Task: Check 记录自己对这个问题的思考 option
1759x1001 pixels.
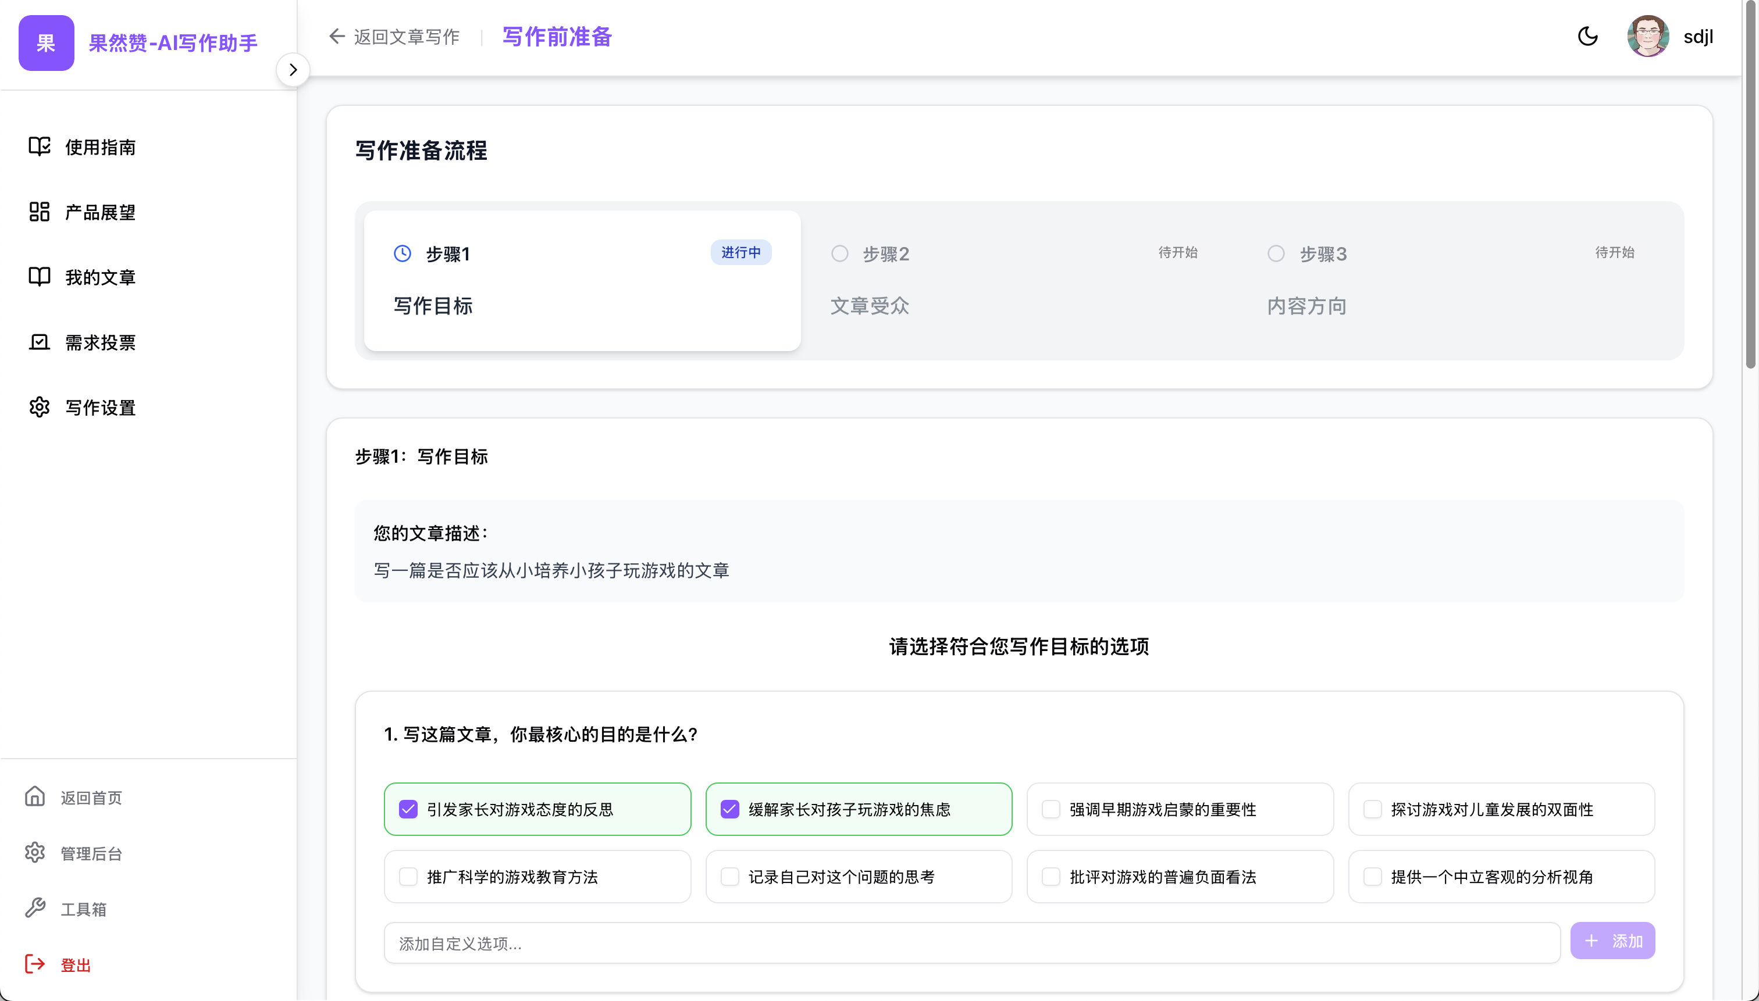Action: pos(729,877)
